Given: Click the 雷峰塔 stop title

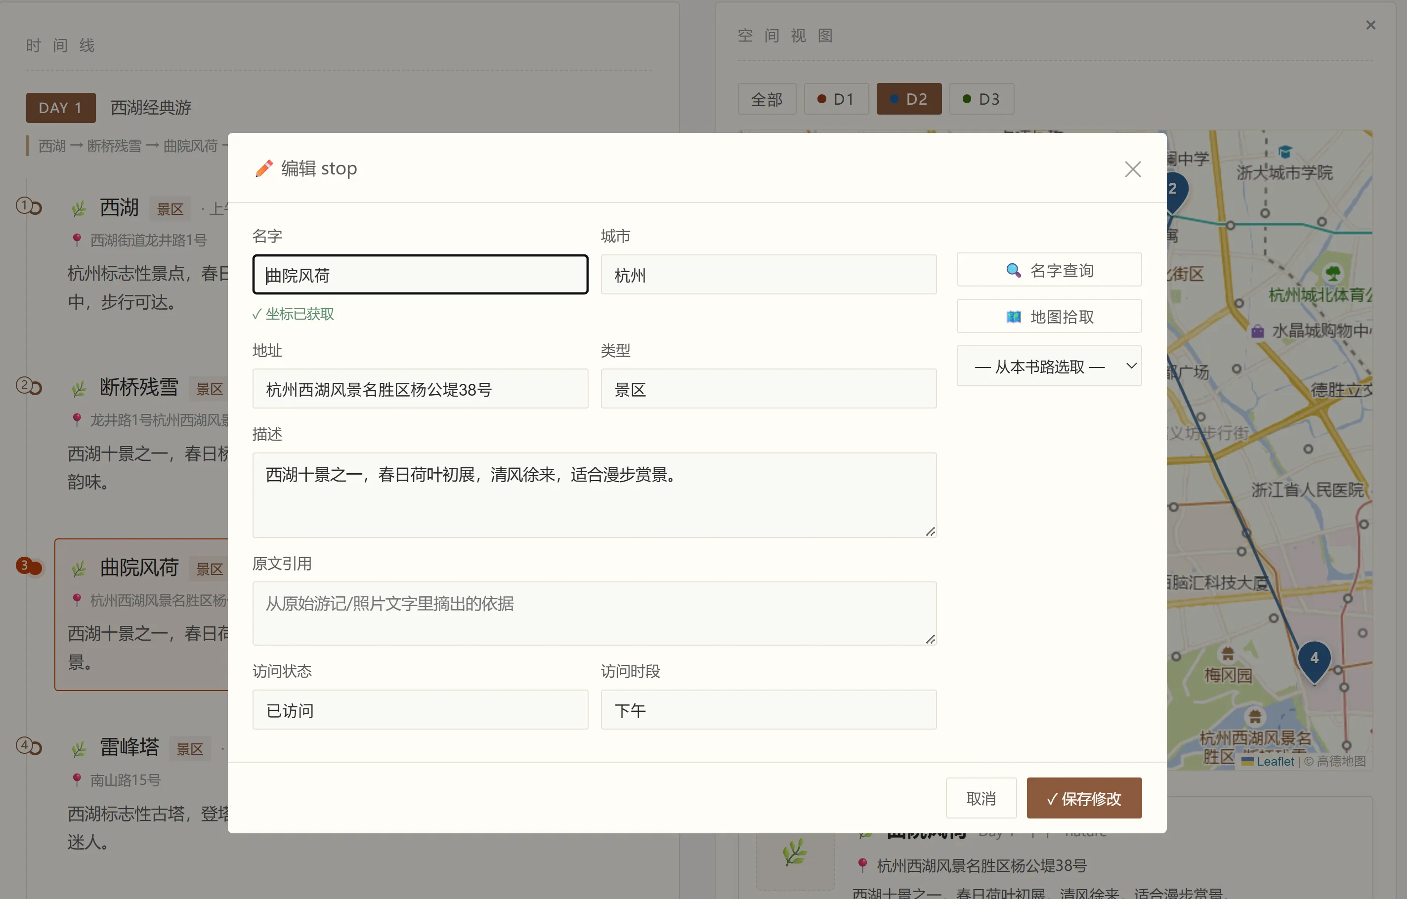Looking at the screenshot, I should (129, 747).
